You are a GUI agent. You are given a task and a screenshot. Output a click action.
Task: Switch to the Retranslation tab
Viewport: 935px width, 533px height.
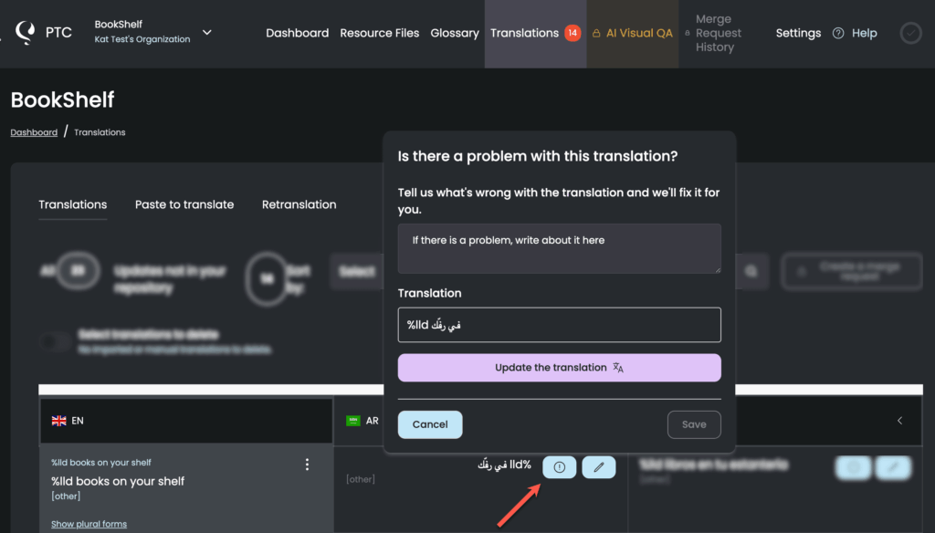[x=299, y=204]
